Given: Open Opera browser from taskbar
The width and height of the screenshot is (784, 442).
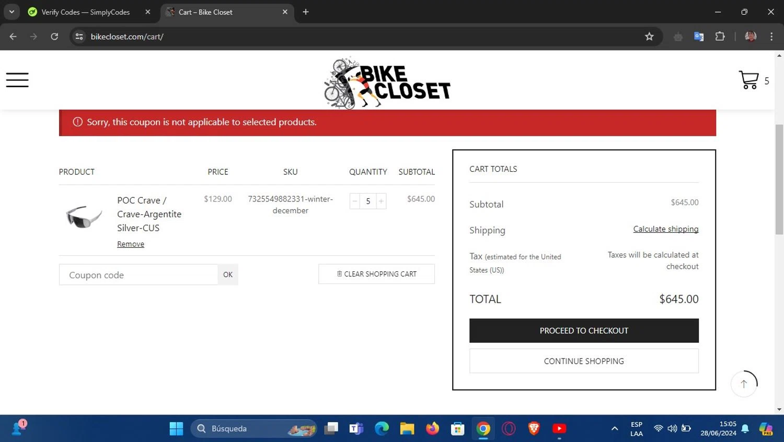Looking at the screenshot, I should click(x=509, y=428).
